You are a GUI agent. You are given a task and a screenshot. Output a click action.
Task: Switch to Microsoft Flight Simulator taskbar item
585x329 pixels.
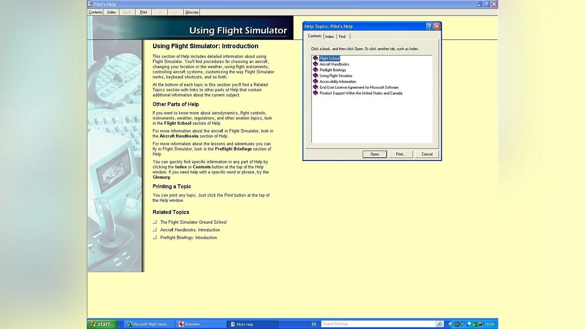pyautogui.click(x=148, y=324)
